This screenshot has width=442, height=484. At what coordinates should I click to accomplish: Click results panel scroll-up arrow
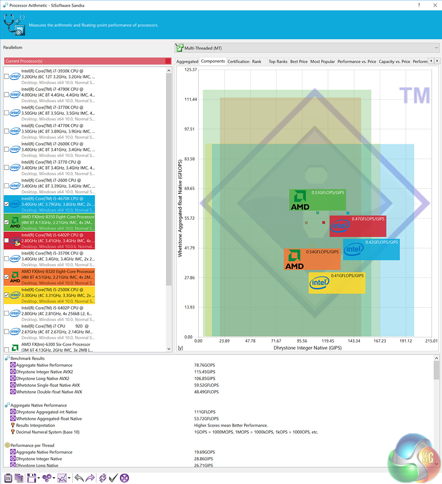click(436, 358)
